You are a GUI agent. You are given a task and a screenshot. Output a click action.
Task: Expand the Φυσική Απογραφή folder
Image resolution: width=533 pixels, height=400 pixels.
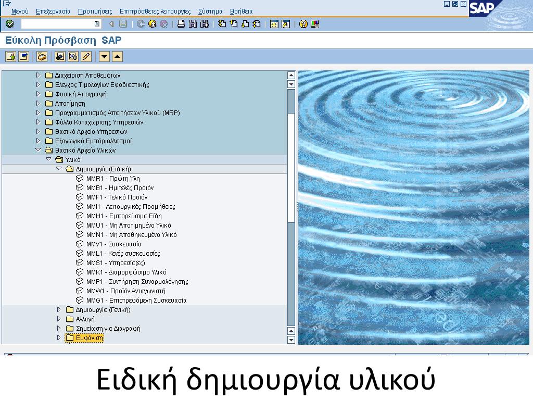pos(38,94)
